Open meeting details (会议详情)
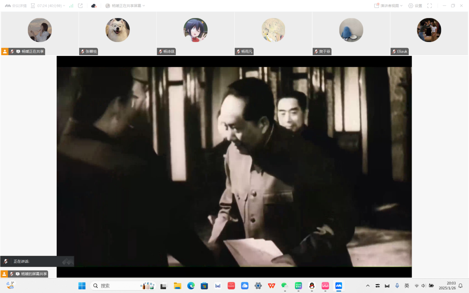469x293 pixels. click(x=16, y=6)
